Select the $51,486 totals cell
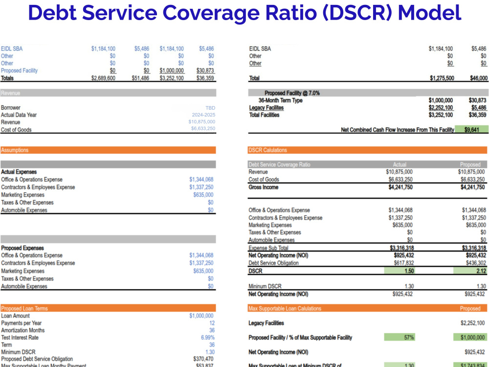Viewport: 489px width, 367px height. tap(140, 78)
